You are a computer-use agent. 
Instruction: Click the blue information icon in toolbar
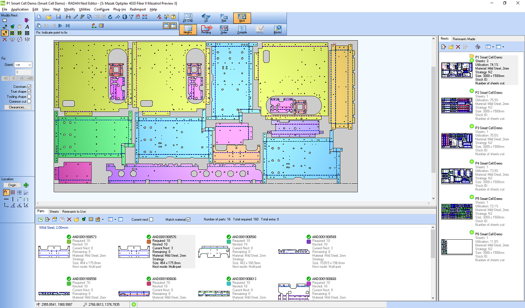tap(125, 17)
